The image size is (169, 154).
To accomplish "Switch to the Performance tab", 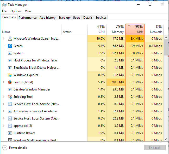I will (28, 18).
